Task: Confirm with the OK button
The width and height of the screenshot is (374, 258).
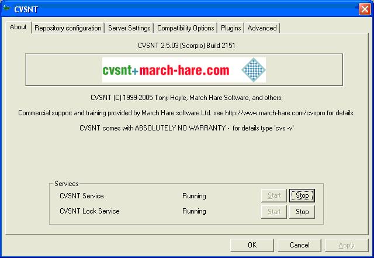Action: [252, 245]
